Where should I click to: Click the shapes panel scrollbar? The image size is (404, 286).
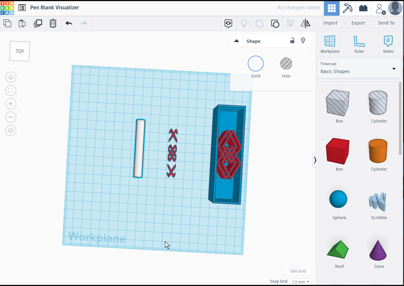[400, 119]
